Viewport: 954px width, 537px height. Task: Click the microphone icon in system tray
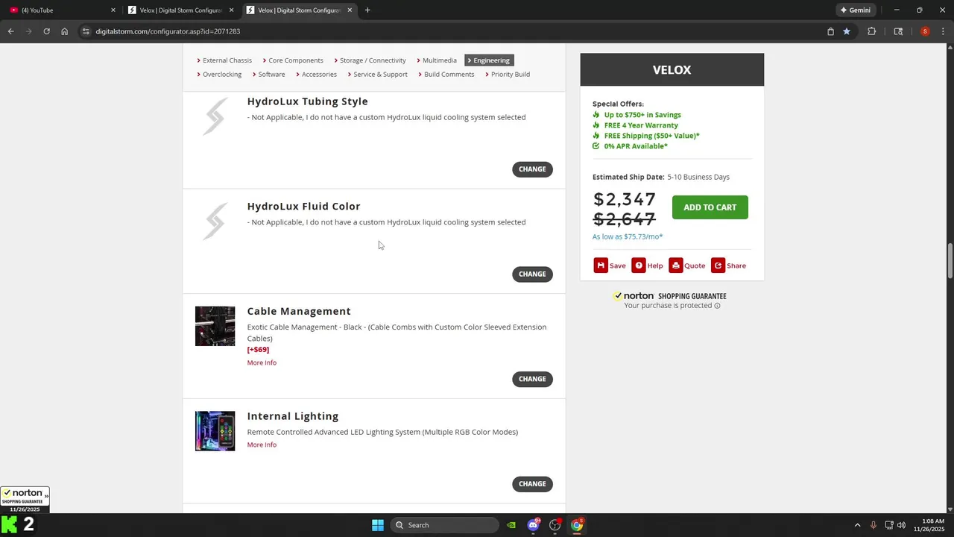coord(874,525)
